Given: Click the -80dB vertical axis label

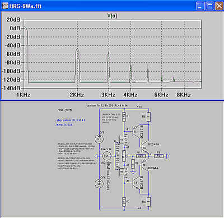Looking at the screenshot, I should pyautogui.click(x=12, y=63).
